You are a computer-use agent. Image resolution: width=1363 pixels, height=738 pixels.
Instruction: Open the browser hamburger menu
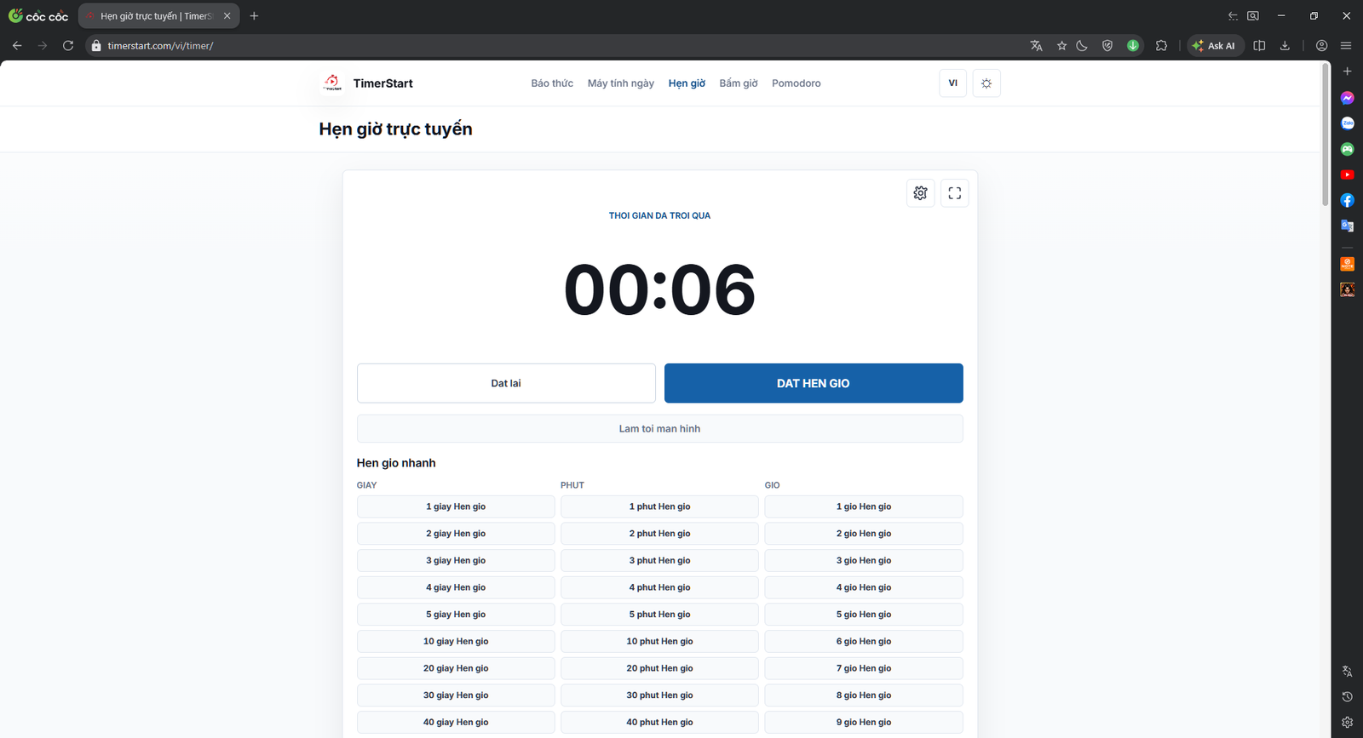pos(1346,46)
